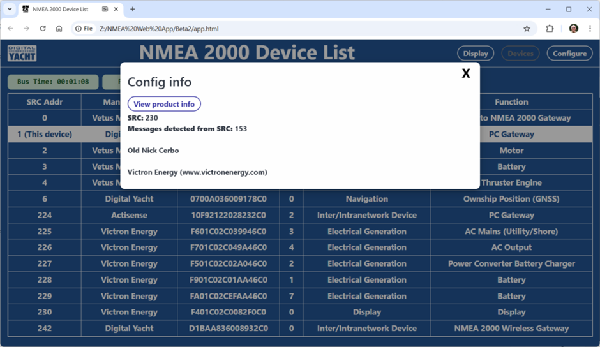This screenshot has width=600, height=347.
Task: Click the Digital Yacht logo
Action: (x=22, y=54)
